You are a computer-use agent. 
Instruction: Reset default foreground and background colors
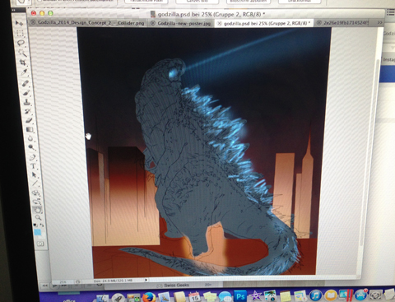(35, 225)
